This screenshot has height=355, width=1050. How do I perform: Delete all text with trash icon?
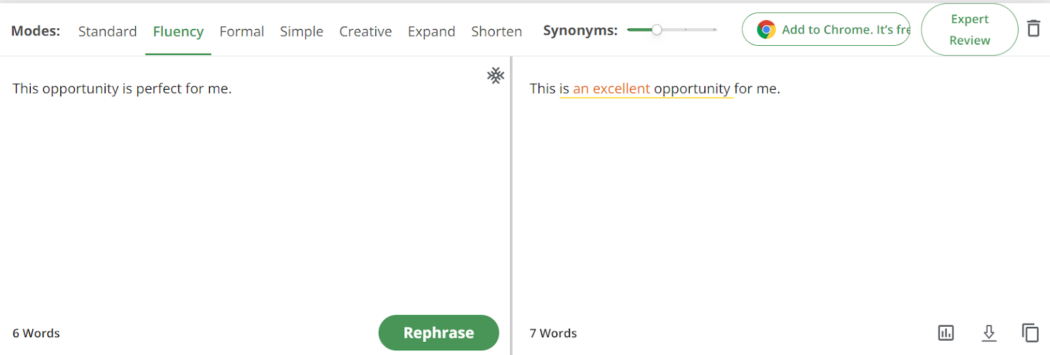click(1034, 29)
